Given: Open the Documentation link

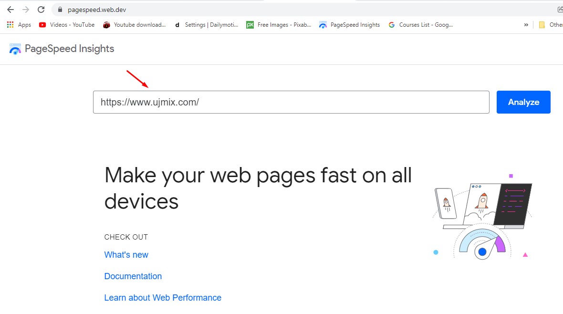Looking at the screenshot, I should click(133, 276).
